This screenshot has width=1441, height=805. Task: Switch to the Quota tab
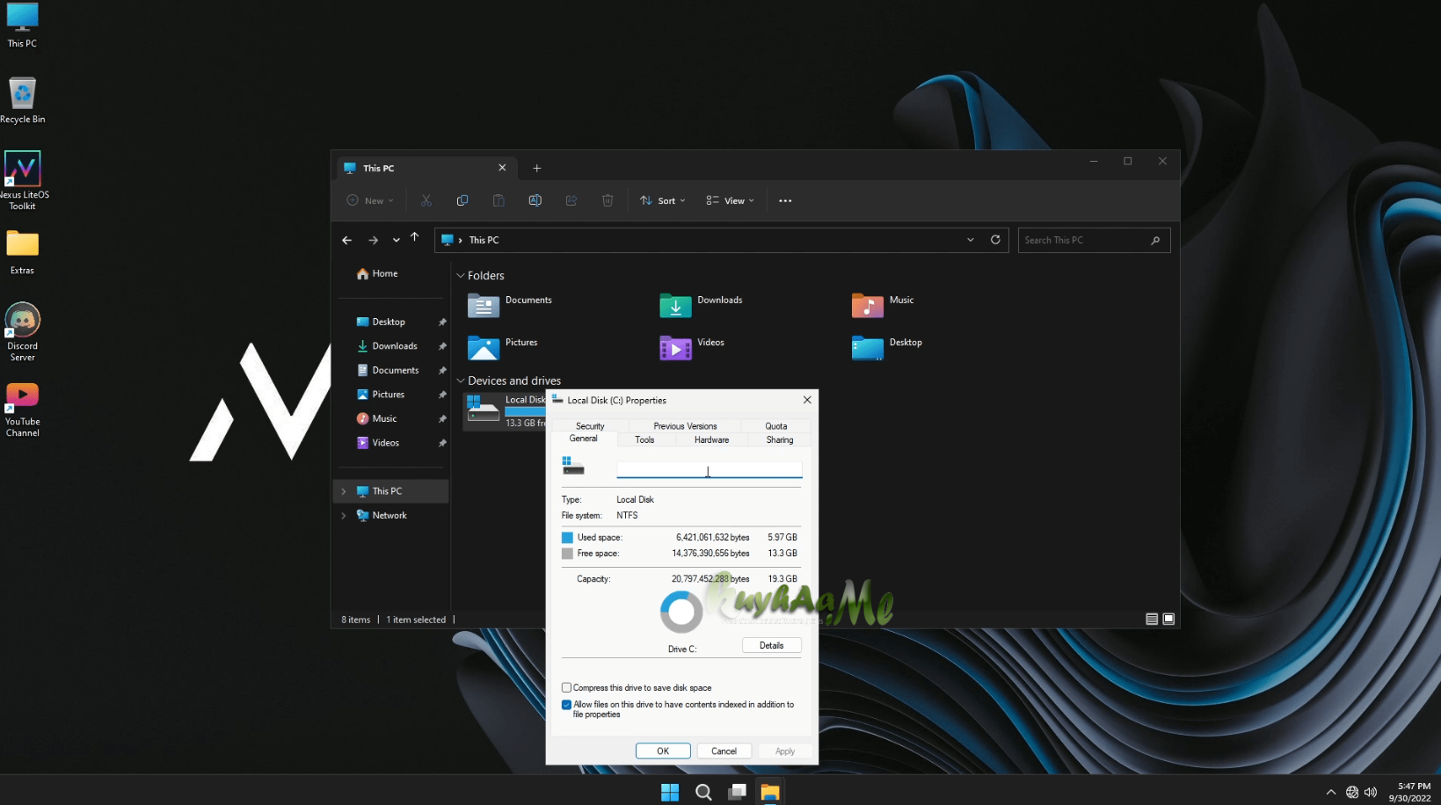tap(776, 425)
